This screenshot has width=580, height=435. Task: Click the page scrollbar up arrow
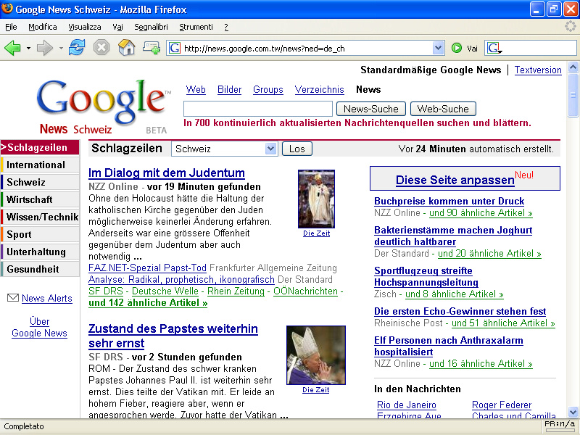click(573, 67)
